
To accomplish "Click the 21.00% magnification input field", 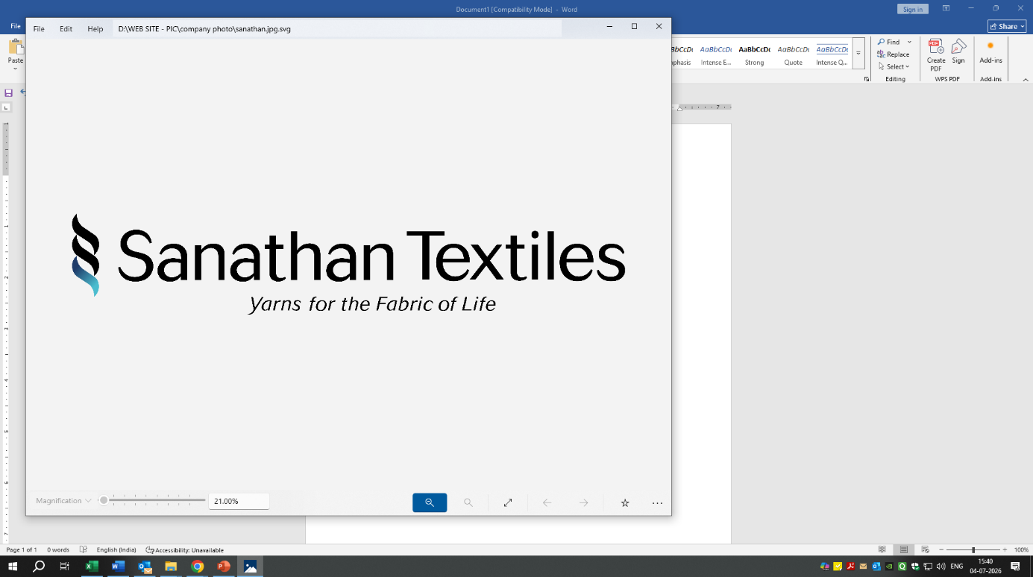I will tap(239, 501).
